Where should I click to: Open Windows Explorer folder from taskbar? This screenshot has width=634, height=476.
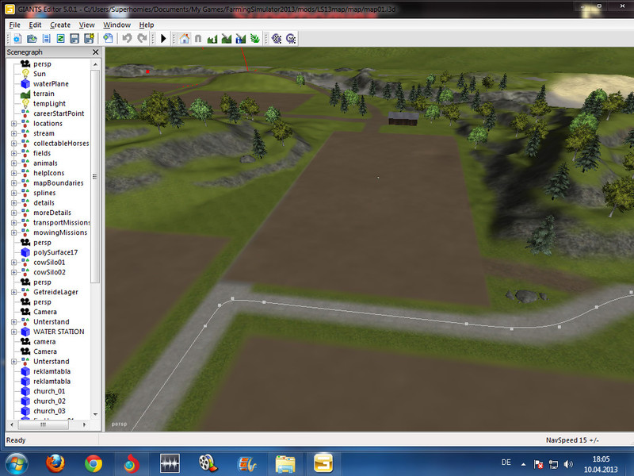click(x=285, y=464)
